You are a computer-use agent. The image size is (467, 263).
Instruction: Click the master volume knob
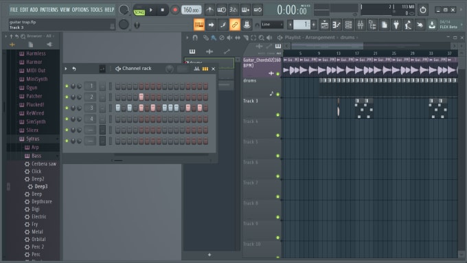click(x=124, y=10)
